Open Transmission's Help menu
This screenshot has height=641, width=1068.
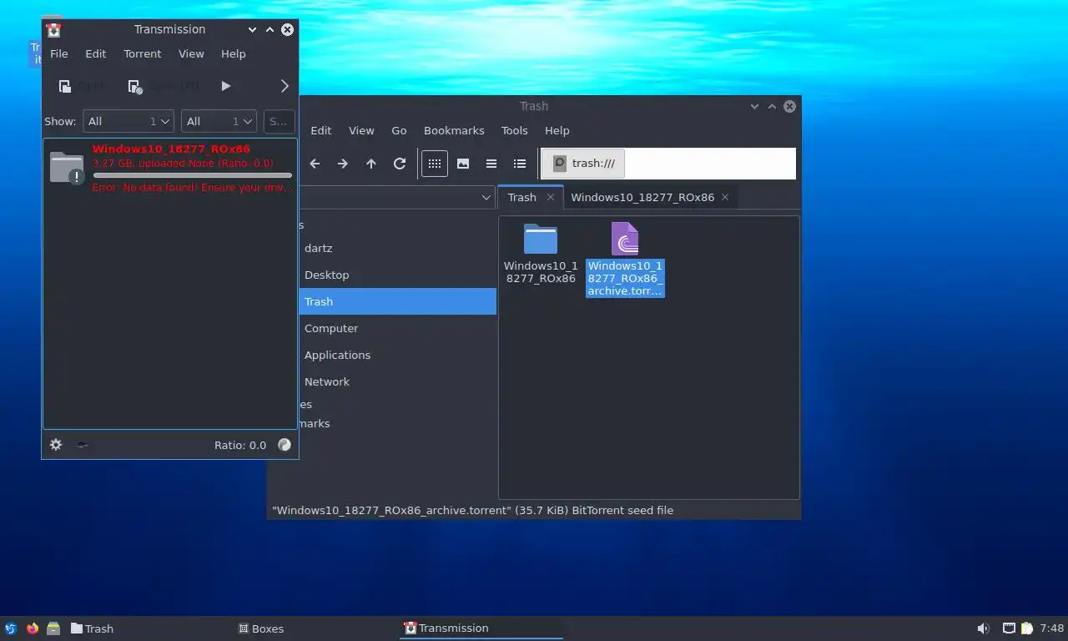pos(234,53)
